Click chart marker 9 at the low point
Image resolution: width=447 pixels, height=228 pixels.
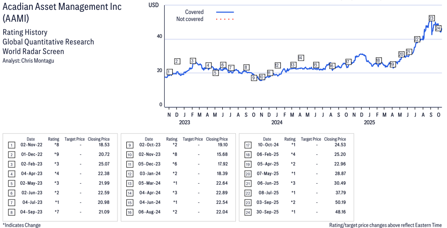click(253, 78)
